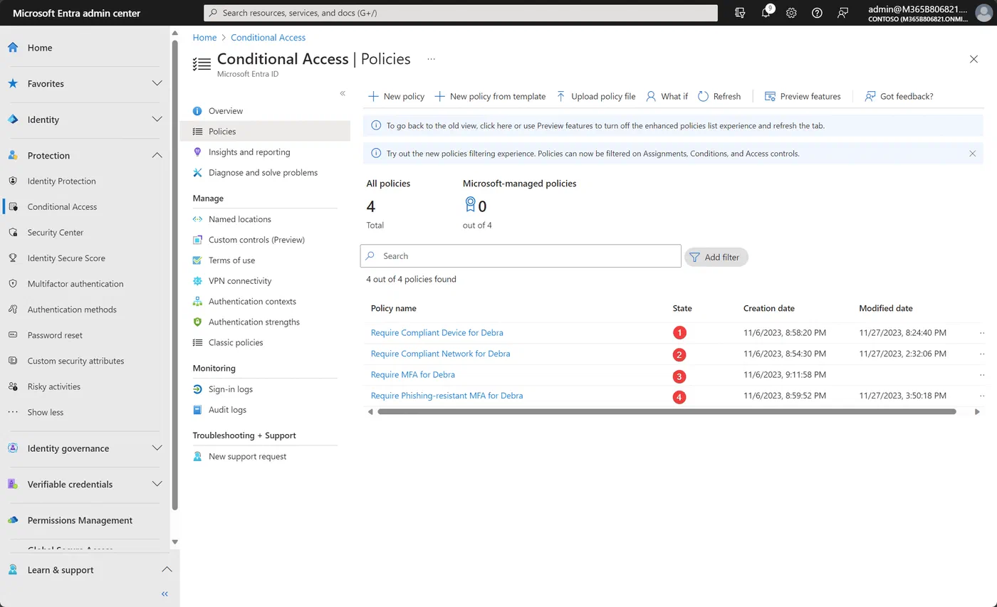Click the Got feedback icon
Image resolution: width=997 pixels, height=607 pixels.
pos(870,96)
